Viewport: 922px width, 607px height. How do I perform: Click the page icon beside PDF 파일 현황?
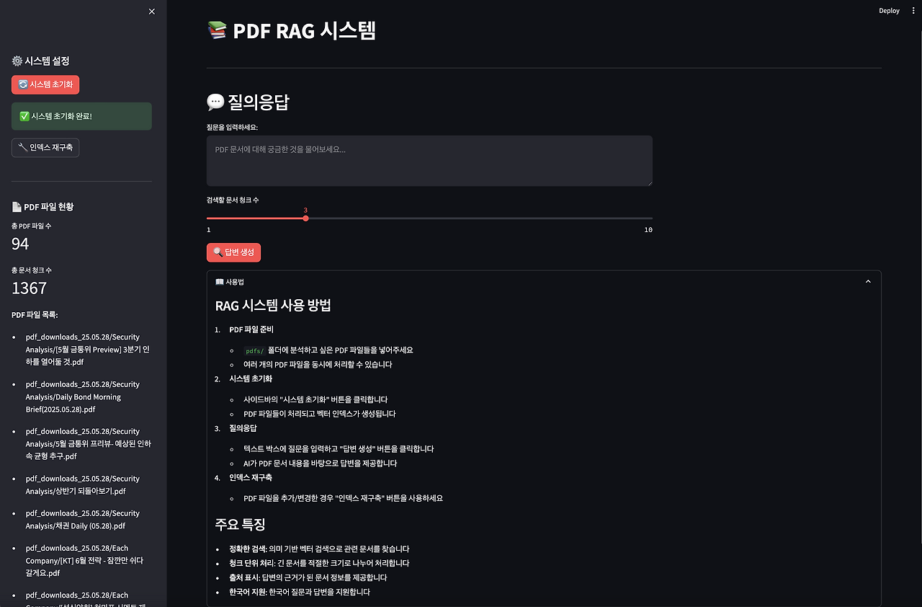click(x=16, y=206)
